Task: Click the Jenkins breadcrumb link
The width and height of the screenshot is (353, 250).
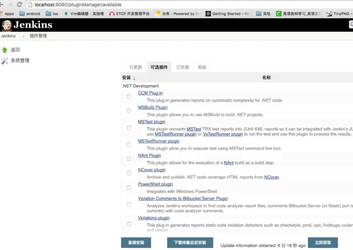Action: coord(8,36)
